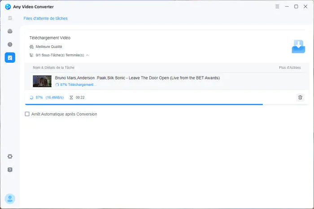Image resolution: width=314 pixels, height=209 pixels.
Task: Select the task queue icon in sidebar
Action: [10, 57]
